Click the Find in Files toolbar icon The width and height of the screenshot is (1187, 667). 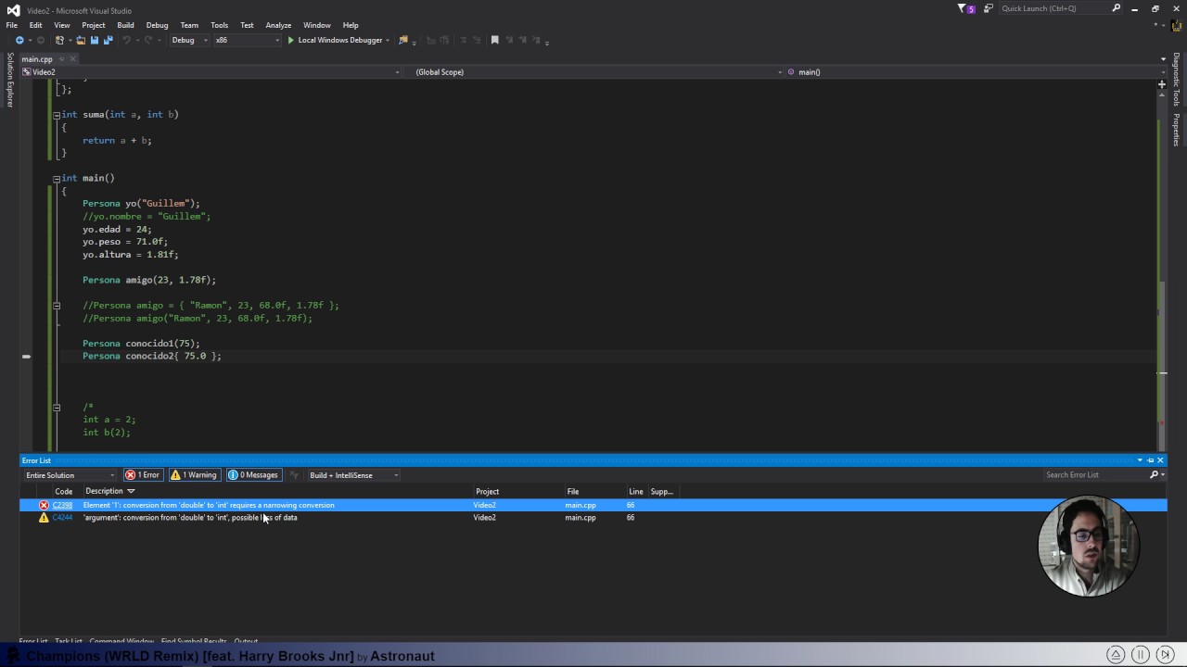(402, 40)
